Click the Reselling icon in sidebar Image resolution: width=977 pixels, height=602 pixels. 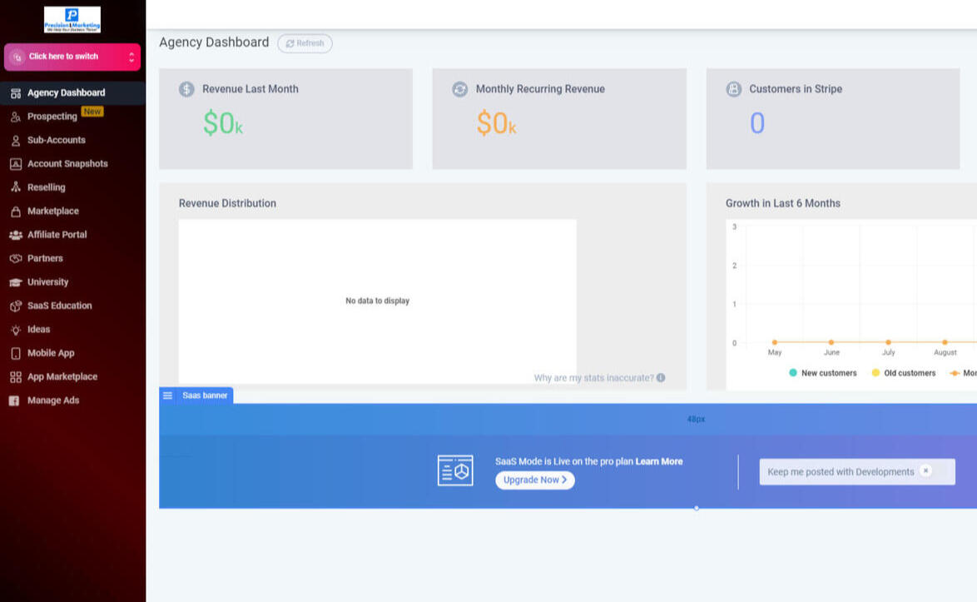click(x=16, y=187)
